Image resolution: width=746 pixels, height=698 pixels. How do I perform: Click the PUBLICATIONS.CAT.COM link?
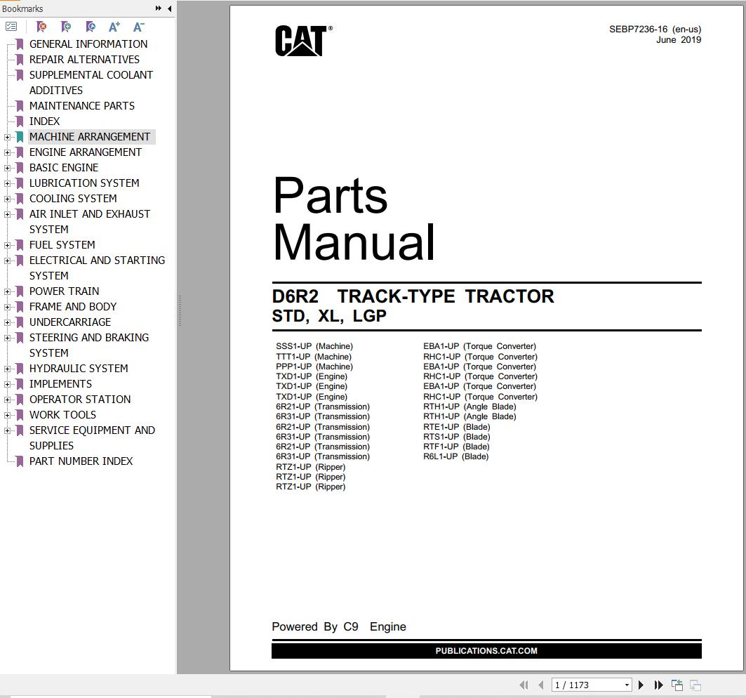click(486, 651)
